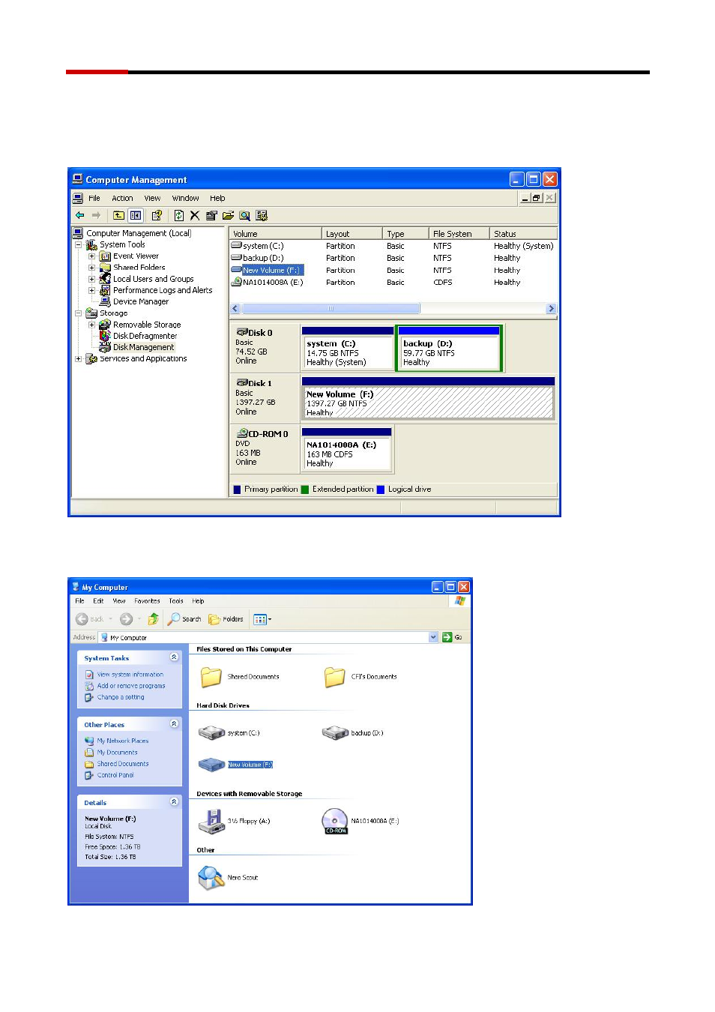Click the Refresh toolbar icon
Screen dimensions: 715x1012
(178, 215)
